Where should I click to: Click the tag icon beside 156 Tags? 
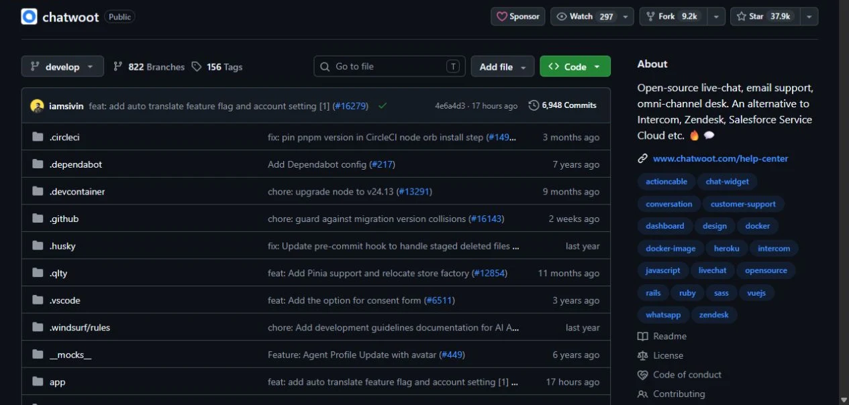(x=196, y=66)
